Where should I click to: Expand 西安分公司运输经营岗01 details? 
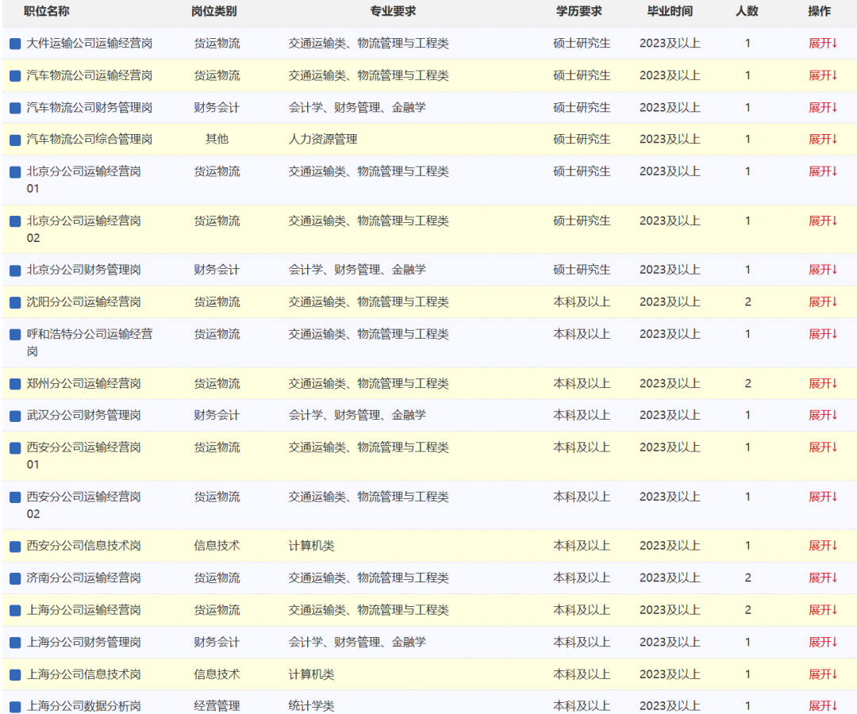pyautogui.click(x=823, y=447)
